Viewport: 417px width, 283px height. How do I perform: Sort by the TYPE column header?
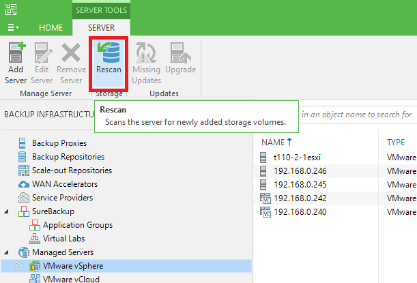[x=396, y=143]
